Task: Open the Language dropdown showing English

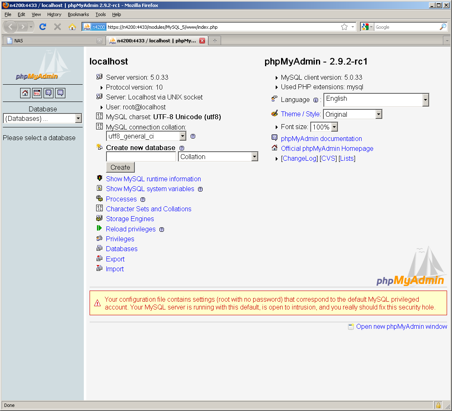Action: tap(376, 100)
